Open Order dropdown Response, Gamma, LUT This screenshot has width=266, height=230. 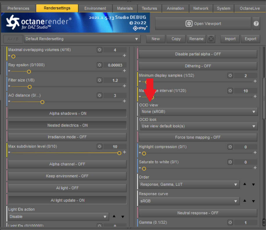pos(189,185)
